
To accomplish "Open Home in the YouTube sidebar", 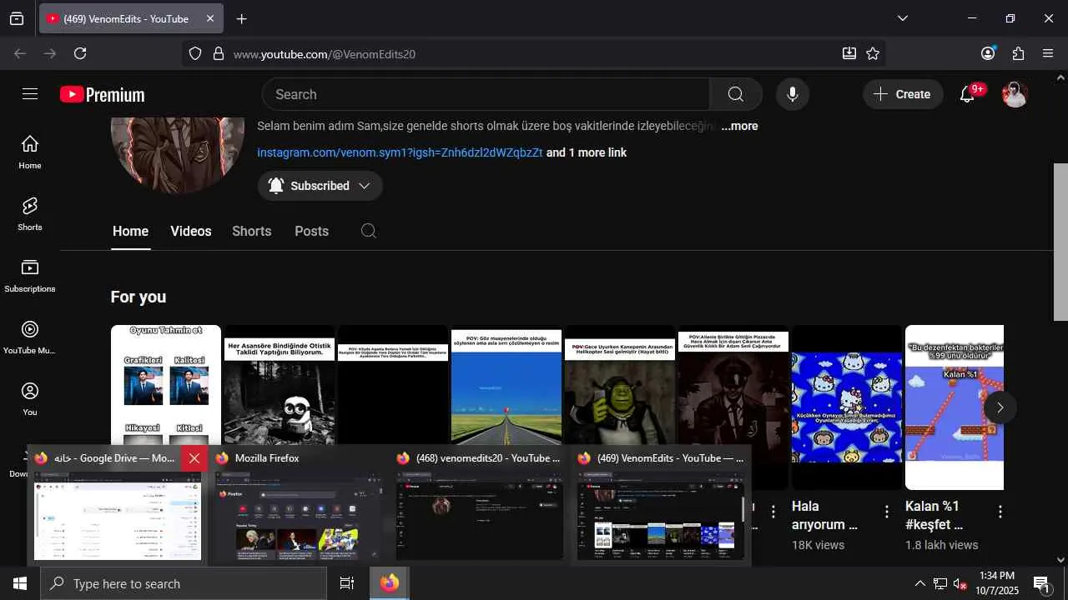I will tap(30, 152).
